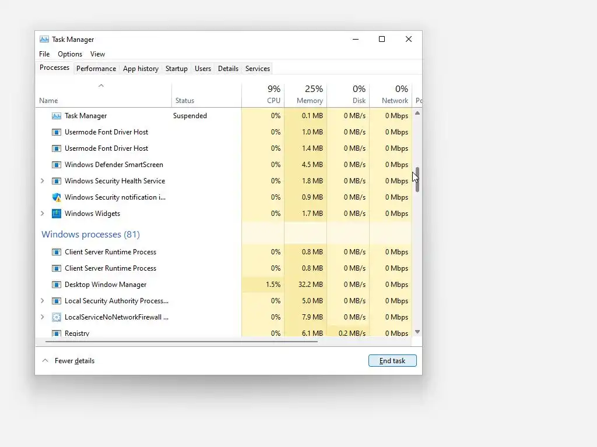
Task: Click the Fewer details link
Action: pos(74,361)
